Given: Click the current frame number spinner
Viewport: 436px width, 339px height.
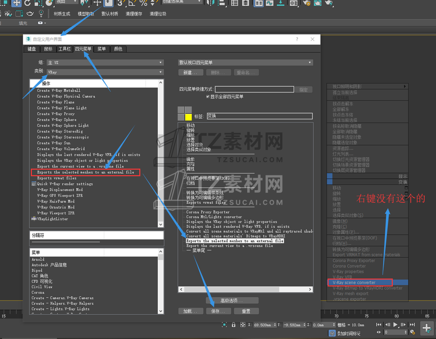Looking at the screenshot, I should coord(405,332).
